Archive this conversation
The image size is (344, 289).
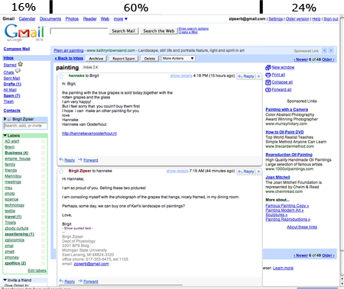pos(96,59)
